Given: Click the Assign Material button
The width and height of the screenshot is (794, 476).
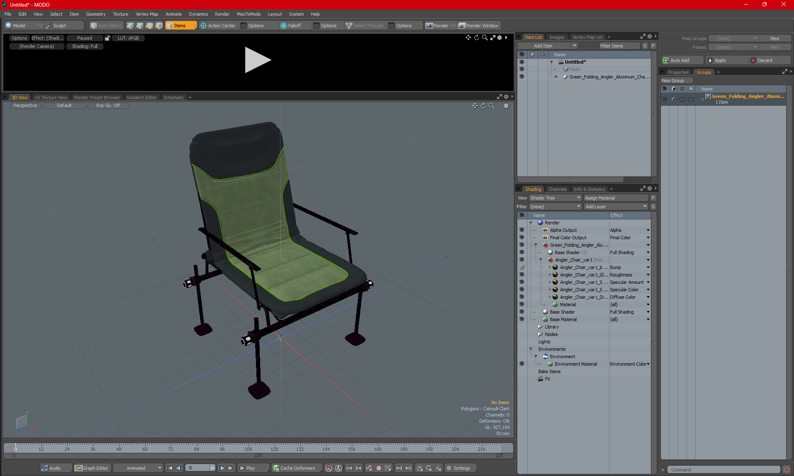Looking at the screenshot, I should pyautogui.click(x=616, y=198).
